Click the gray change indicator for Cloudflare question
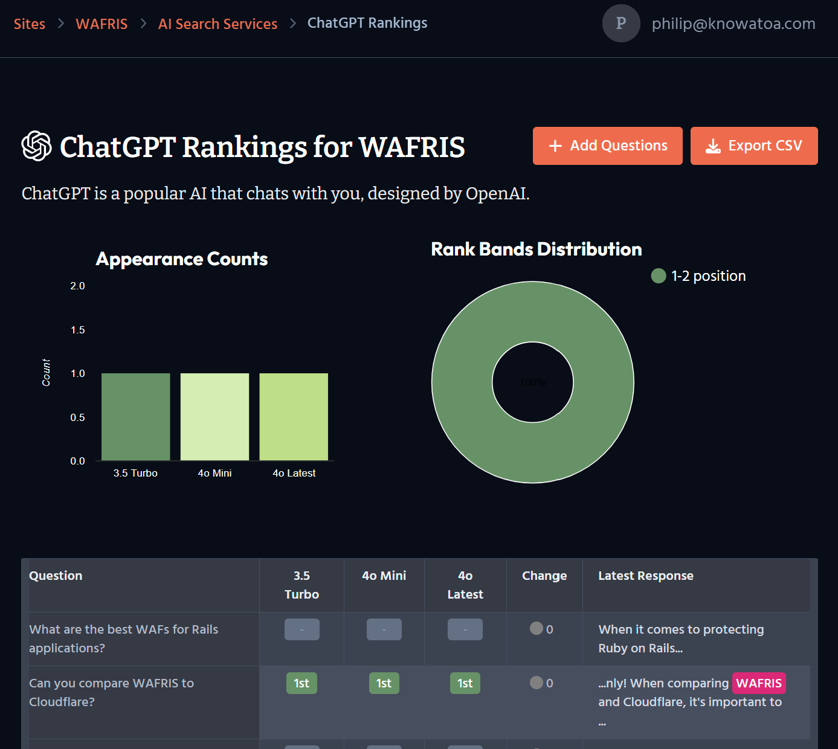Image resolution: width=838 pixels, height=749 pixels. (x=536, y=683)
